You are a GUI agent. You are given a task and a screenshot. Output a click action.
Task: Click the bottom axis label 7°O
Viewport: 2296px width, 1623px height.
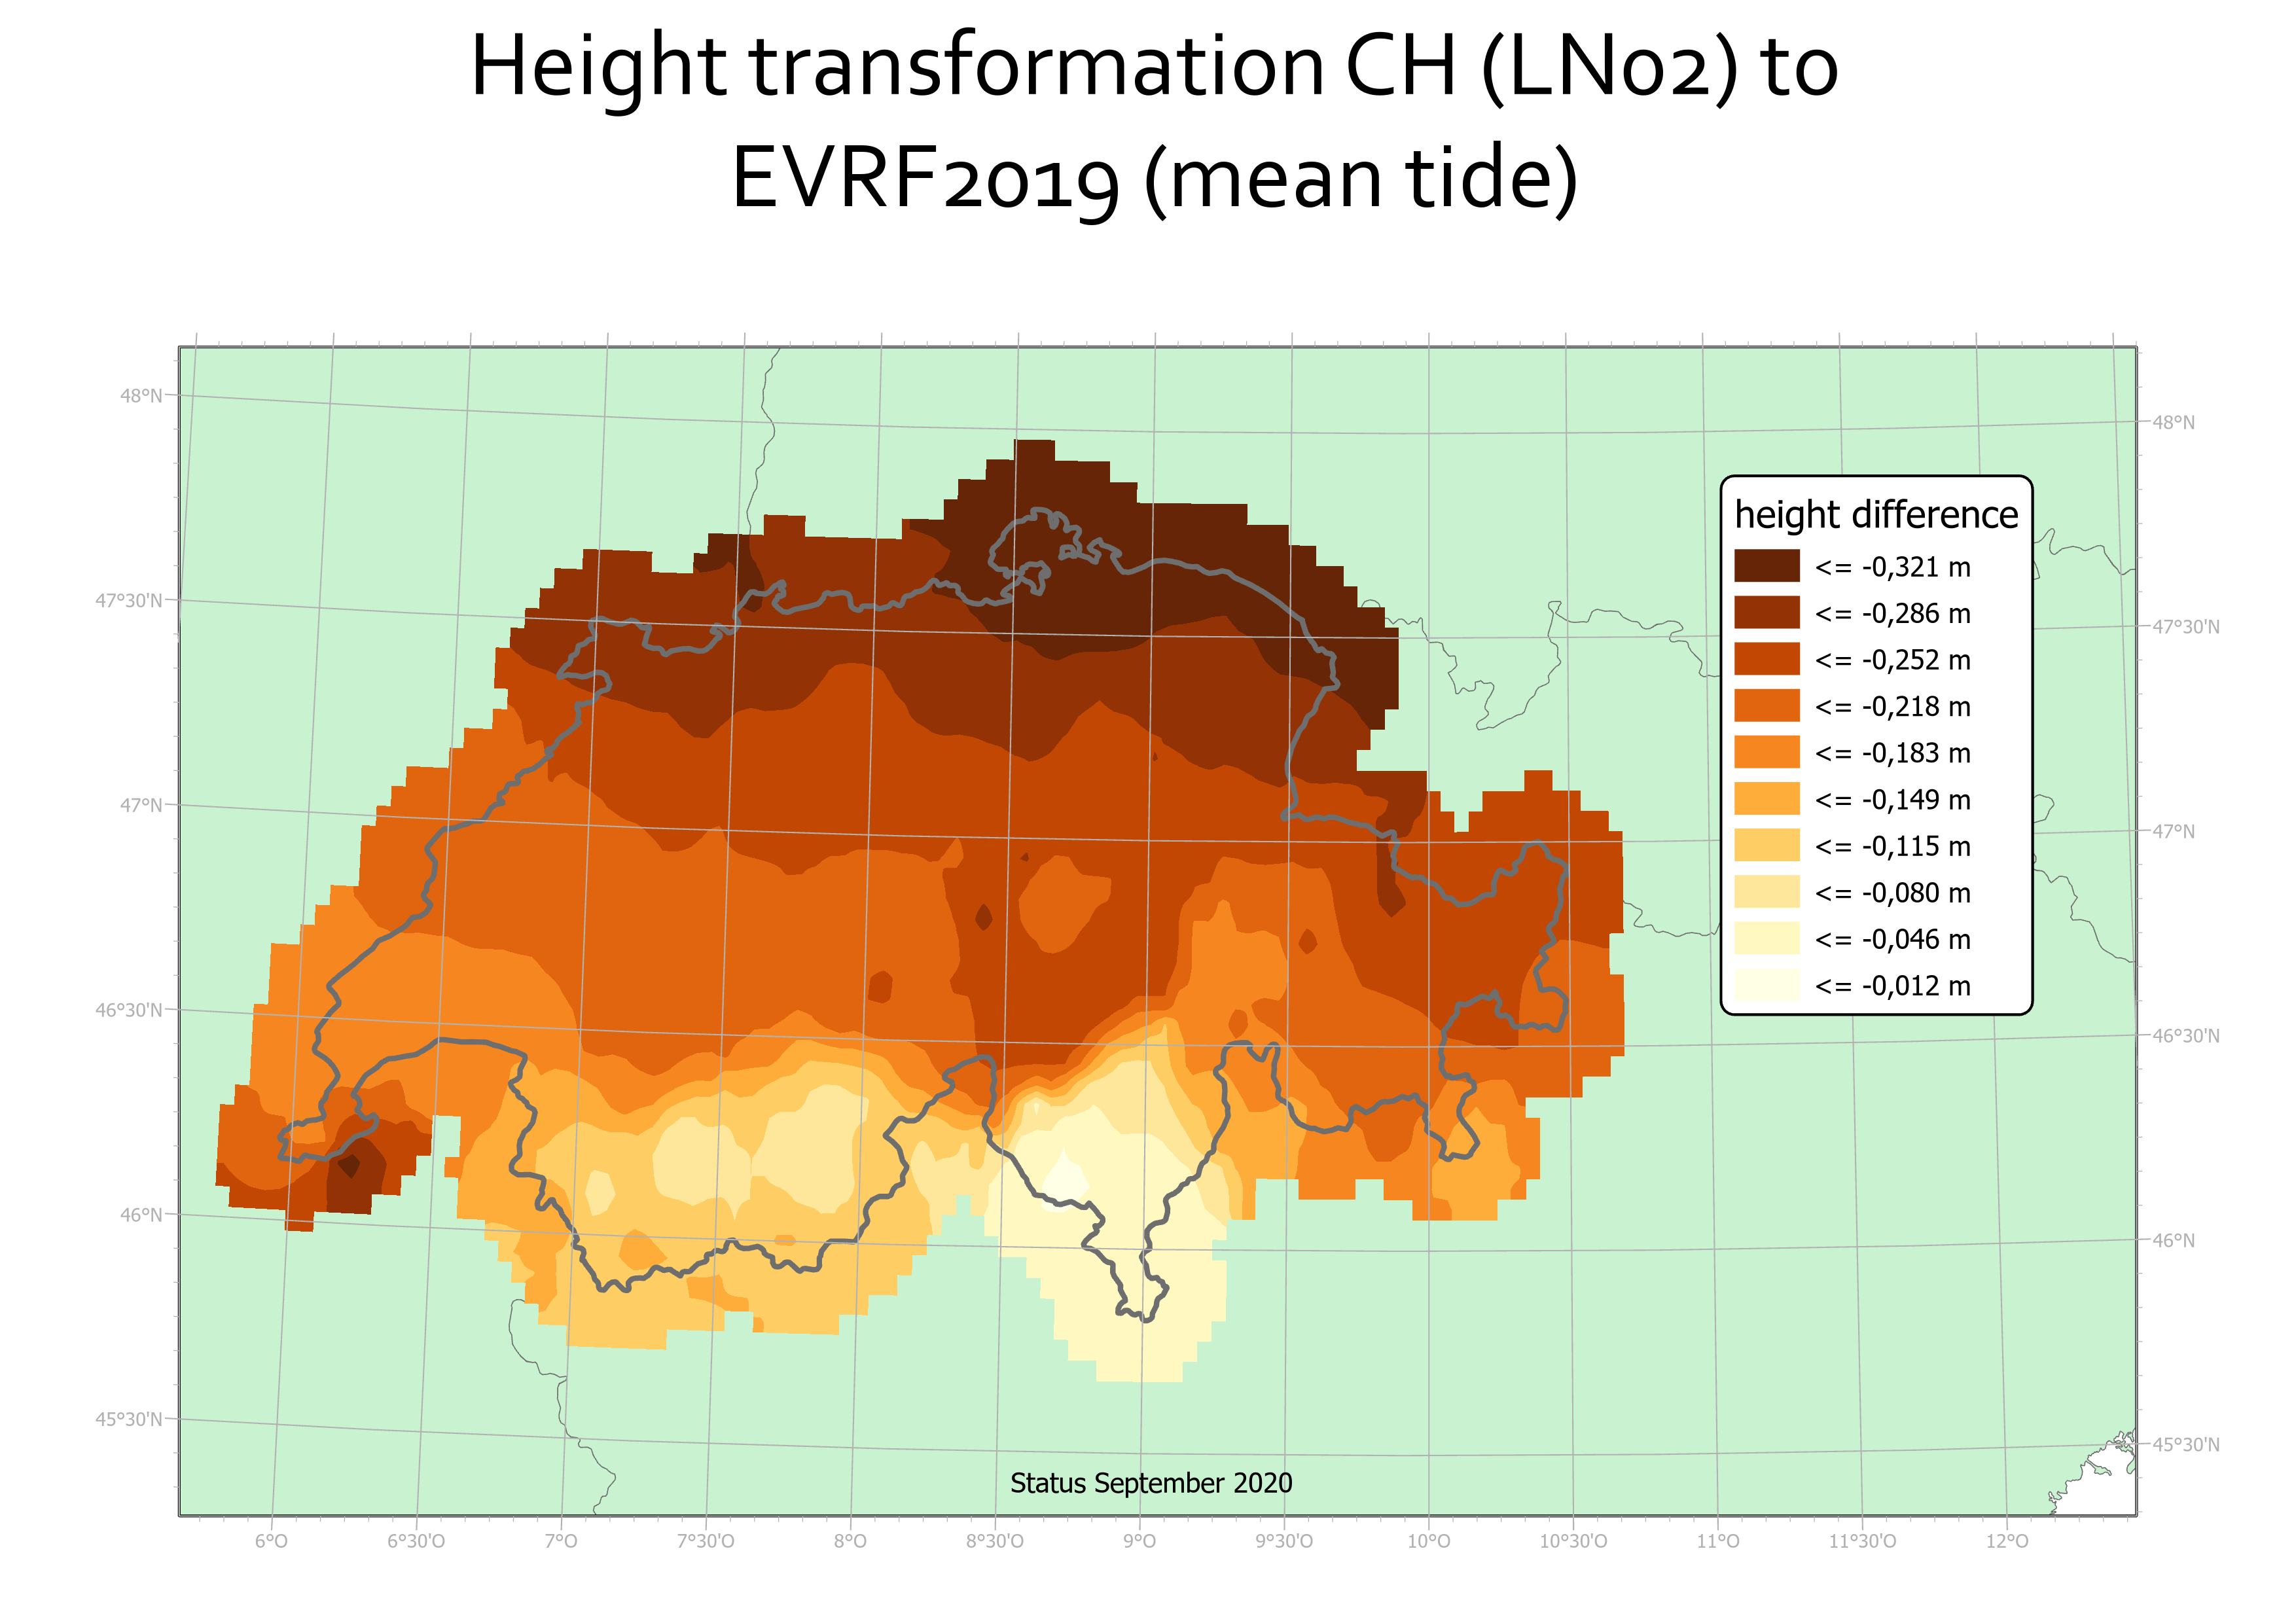point(561,1541)
